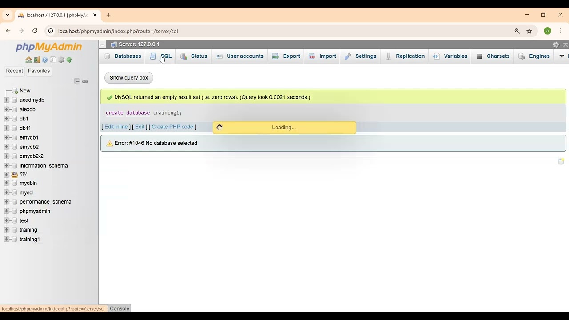This screenshot has width=569, height=320.
Task: Click database icon beside phpmyadmin
Action: click(15, 211)
